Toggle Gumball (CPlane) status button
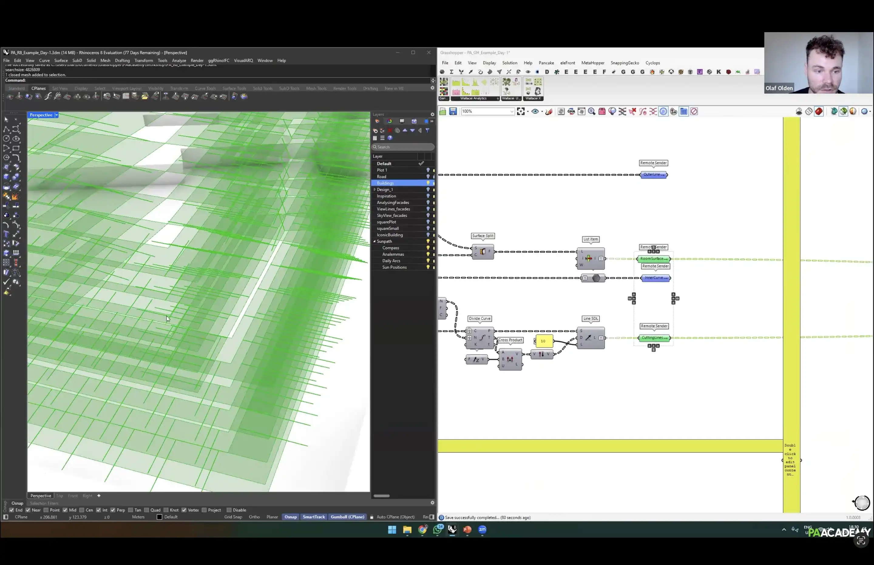The width and height of the screenshot is (874, 565). tap(347, 517)
